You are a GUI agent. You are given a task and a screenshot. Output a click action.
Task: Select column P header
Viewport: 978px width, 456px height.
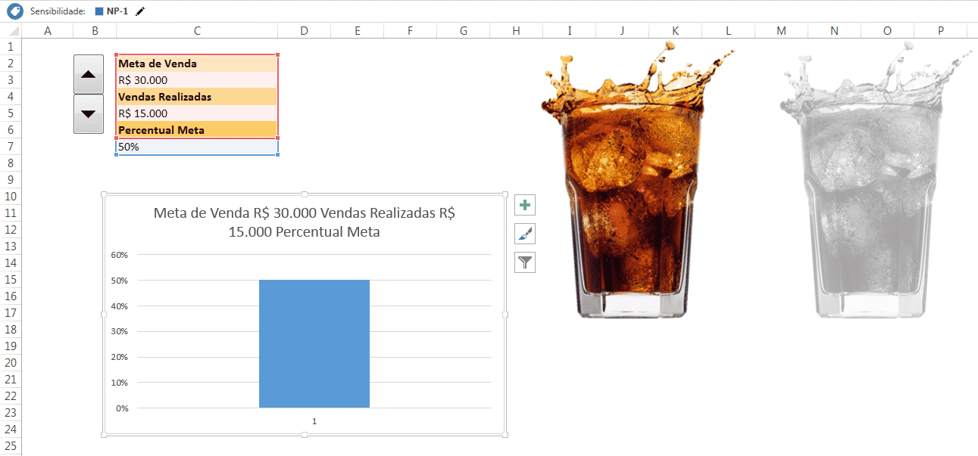click(x=940, y=30)
